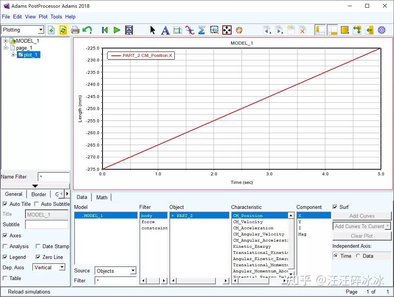Click the Sigma plot statistics icon
The height and width of the screenshot is (297, 394).
coord(202,30)
